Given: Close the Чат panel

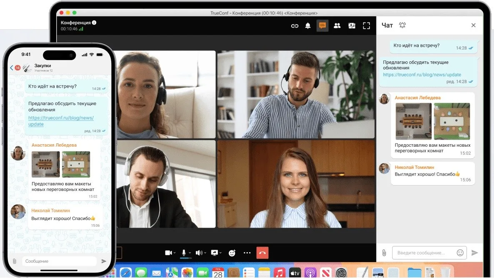Looking at the screenshot, I should (473, 25).
